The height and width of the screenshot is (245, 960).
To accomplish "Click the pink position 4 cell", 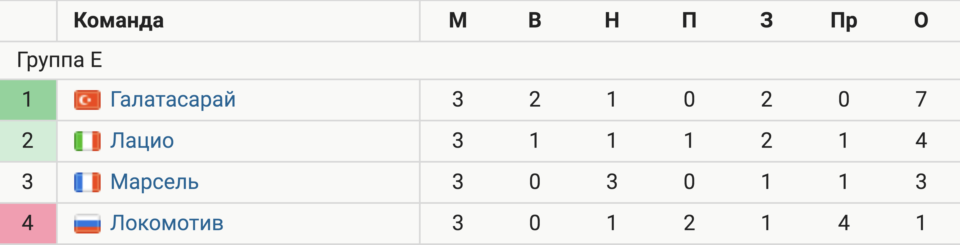I will click(28, 223).
